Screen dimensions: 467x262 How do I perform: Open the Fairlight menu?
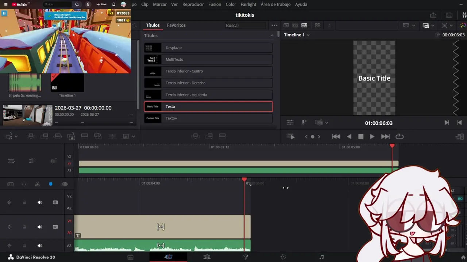[x=248, y=4]
